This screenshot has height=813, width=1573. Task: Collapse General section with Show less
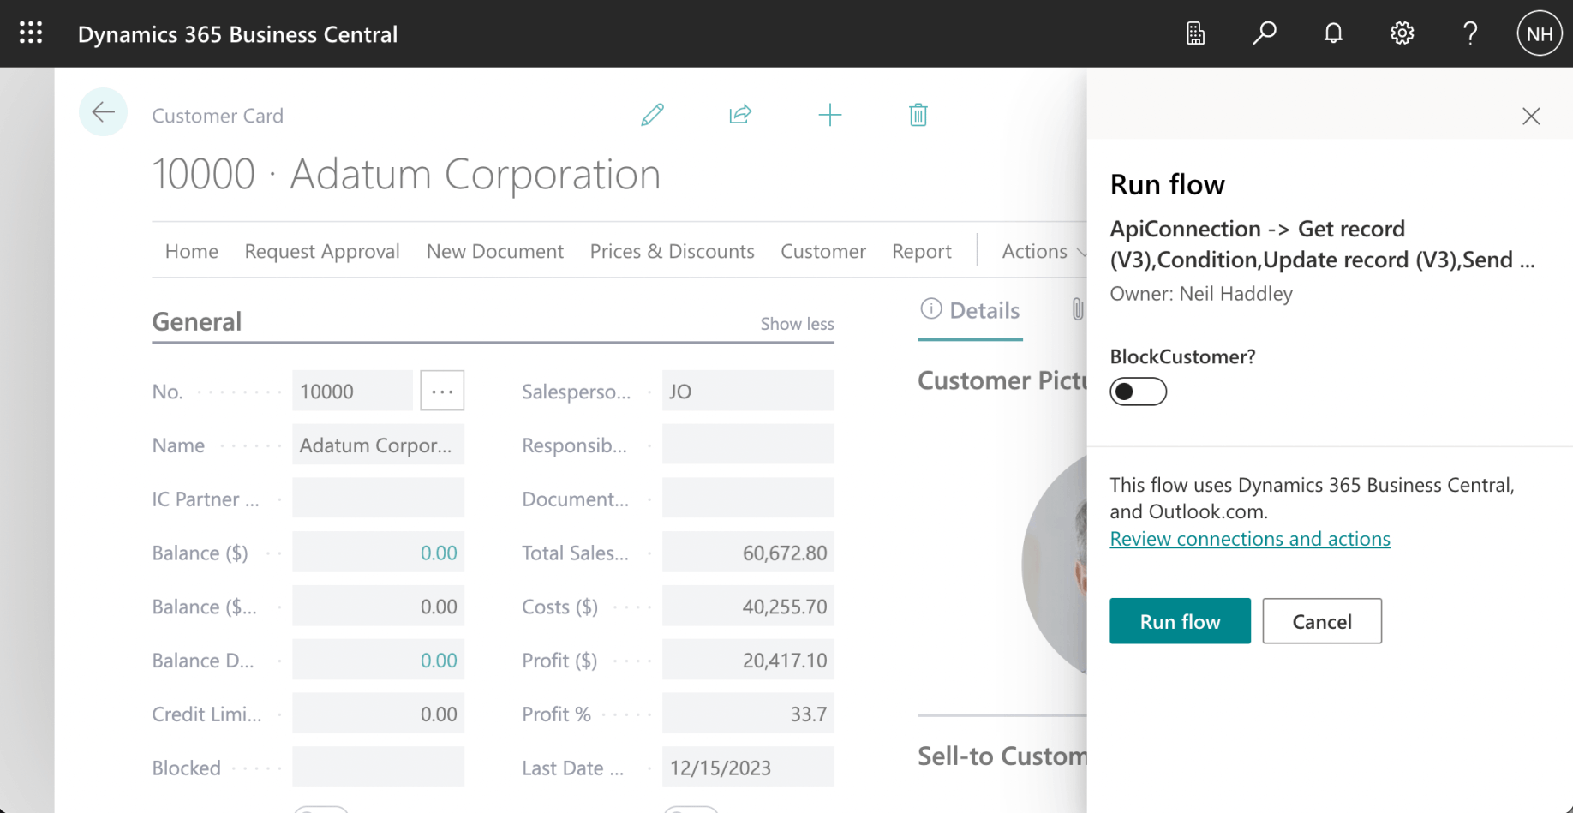point(797,324)
